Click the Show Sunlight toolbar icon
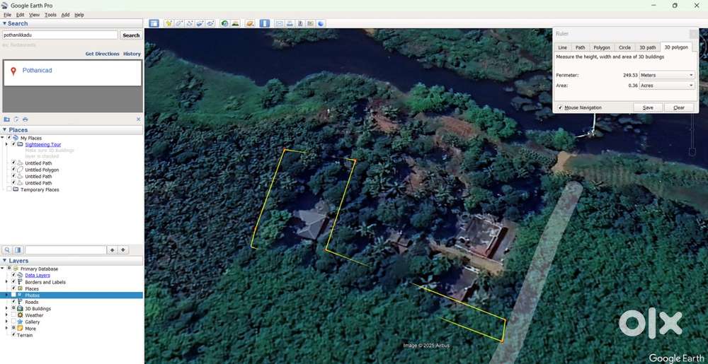Viewport: 708px width, 364px height. [235, 23]
